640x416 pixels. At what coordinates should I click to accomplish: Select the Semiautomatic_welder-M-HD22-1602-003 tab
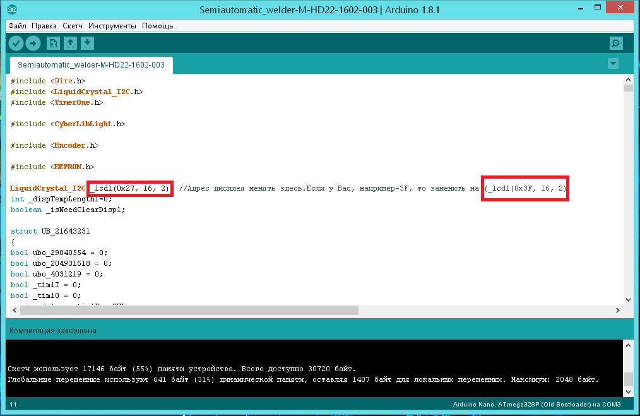(91, 65)
